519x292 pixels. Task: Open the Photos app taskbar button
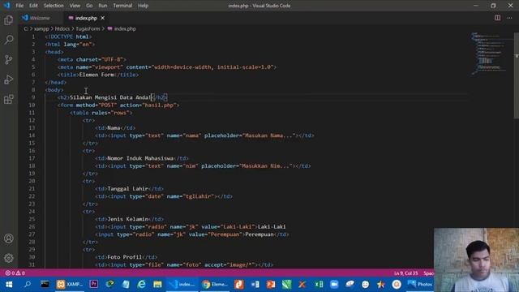click(420, 285)
